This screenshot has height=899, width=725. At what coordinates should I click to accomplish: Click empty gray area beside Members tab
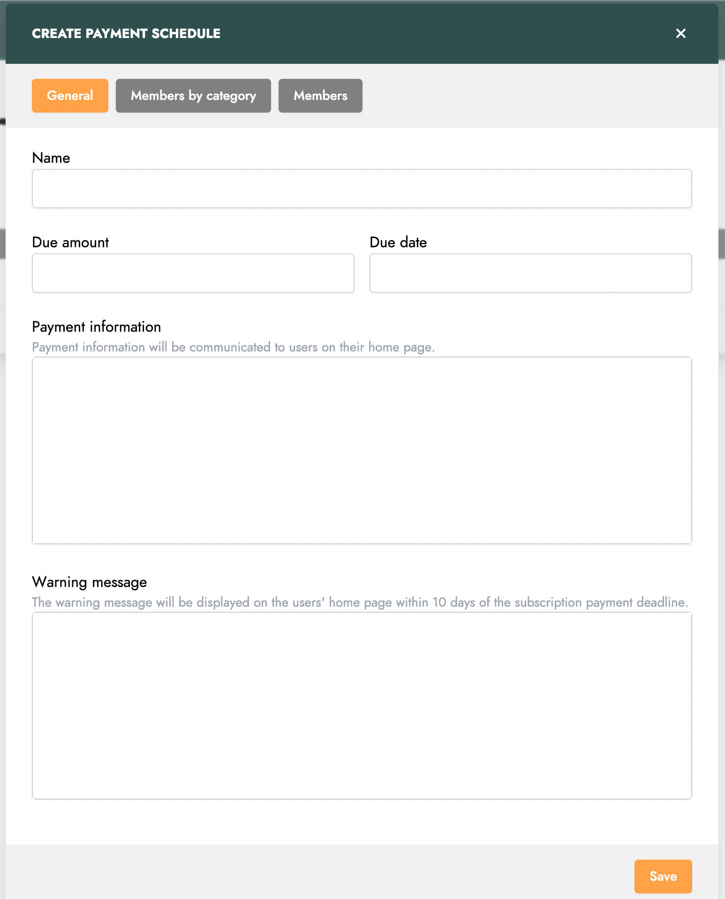(539, 96)
